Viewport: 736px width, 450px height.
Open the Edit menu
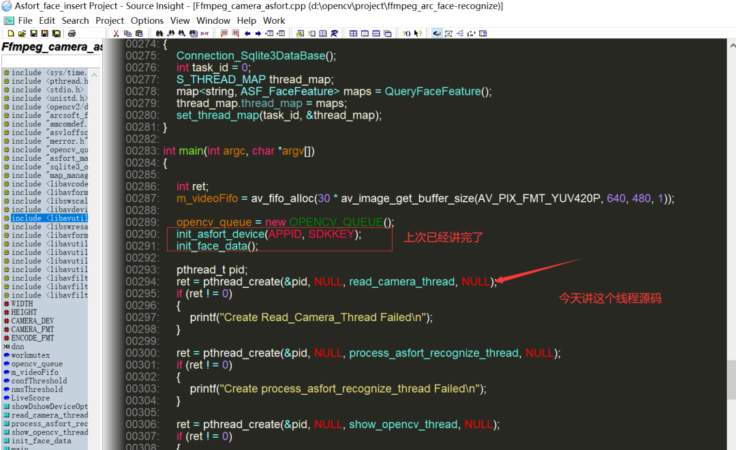tap(47, 20)
